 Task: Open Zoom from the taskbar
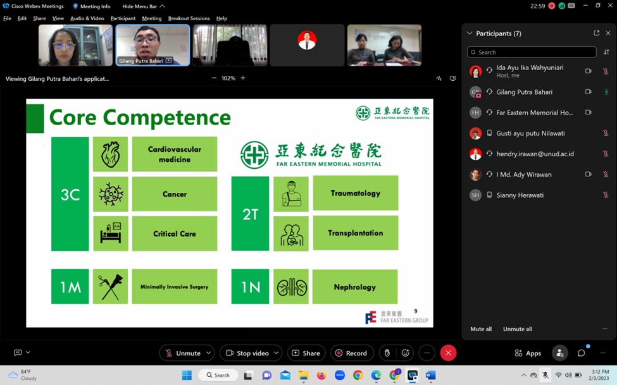tap(340, 375)
